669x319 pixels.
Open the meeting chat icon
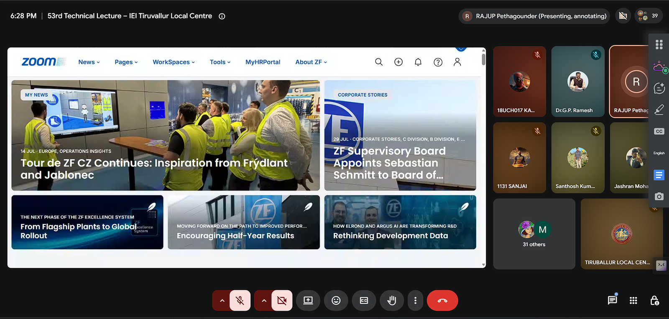613,300
